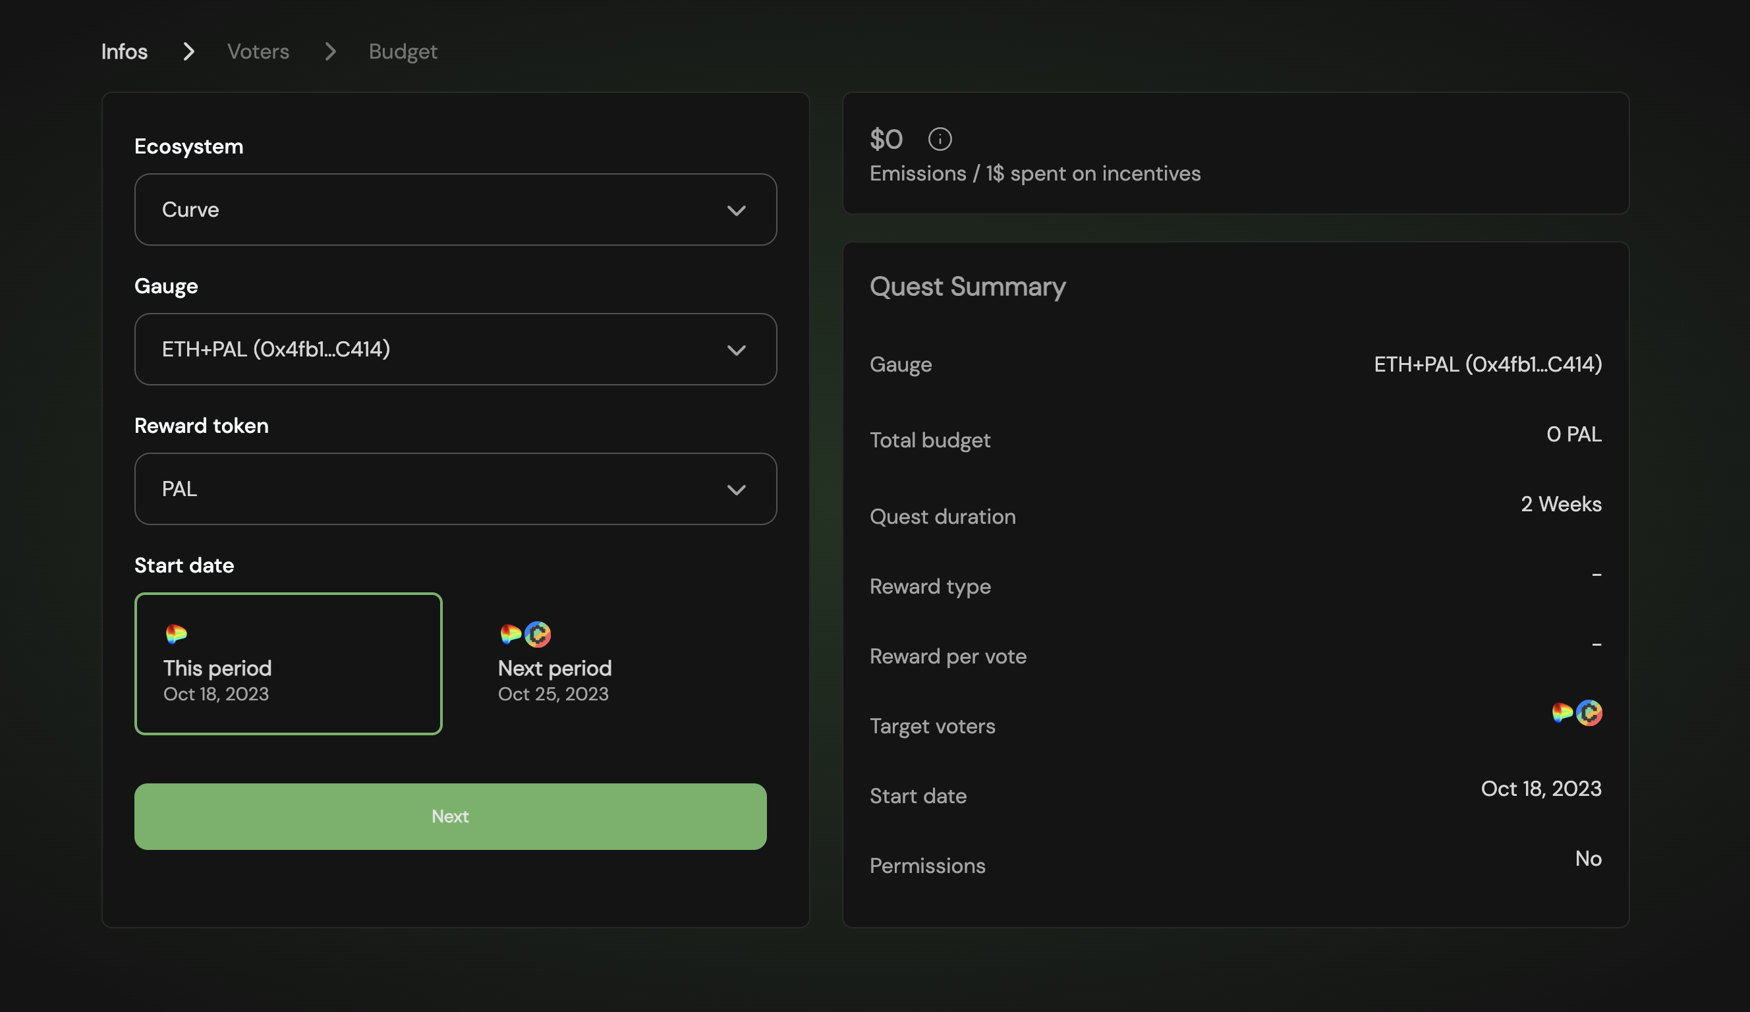Click the 'Reward type' label
Screen dimensions: 1750x1012
tap(930, 586)
